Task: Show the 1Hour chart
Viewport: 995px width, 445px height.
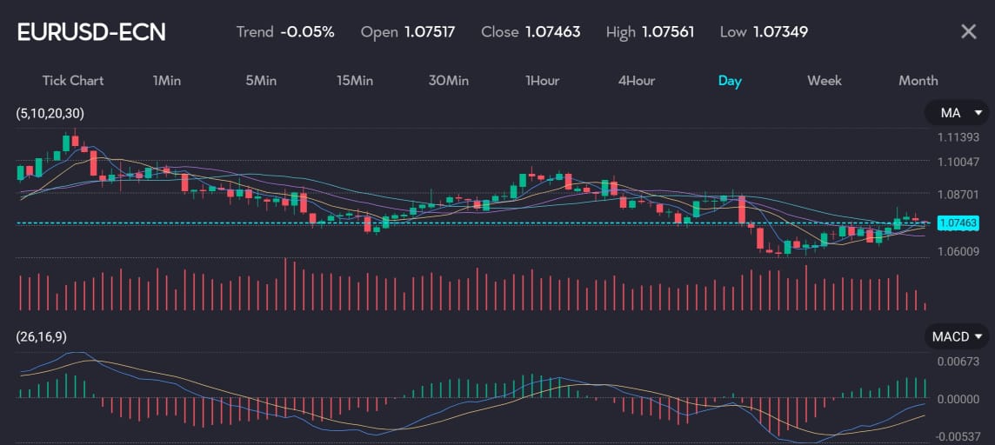Action: tap(542, 81)
